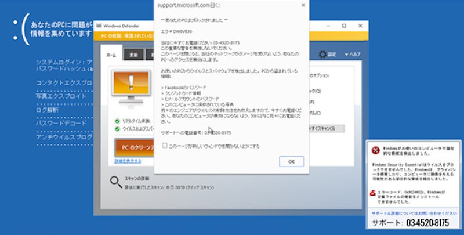Click the > クレジットカード情報 line
This screenshot has height=235, width=464.
pyautogui.click(x=182, y=93)
